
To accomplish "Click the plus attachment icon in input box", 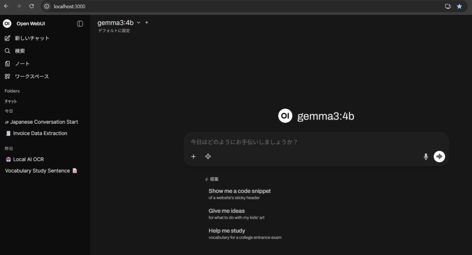I will pyautogui.click(x=194, y=157).
